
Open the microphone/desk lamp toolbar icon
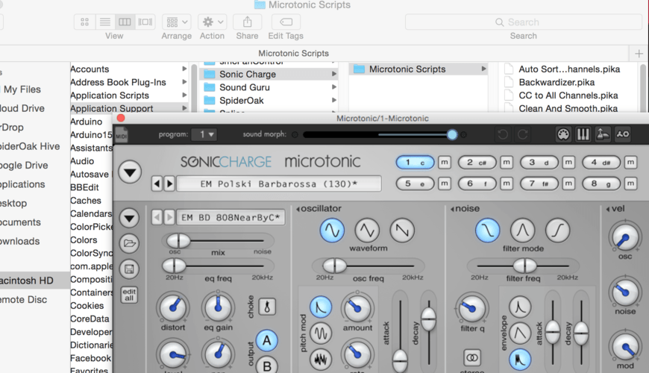click(x=603, y=134)
